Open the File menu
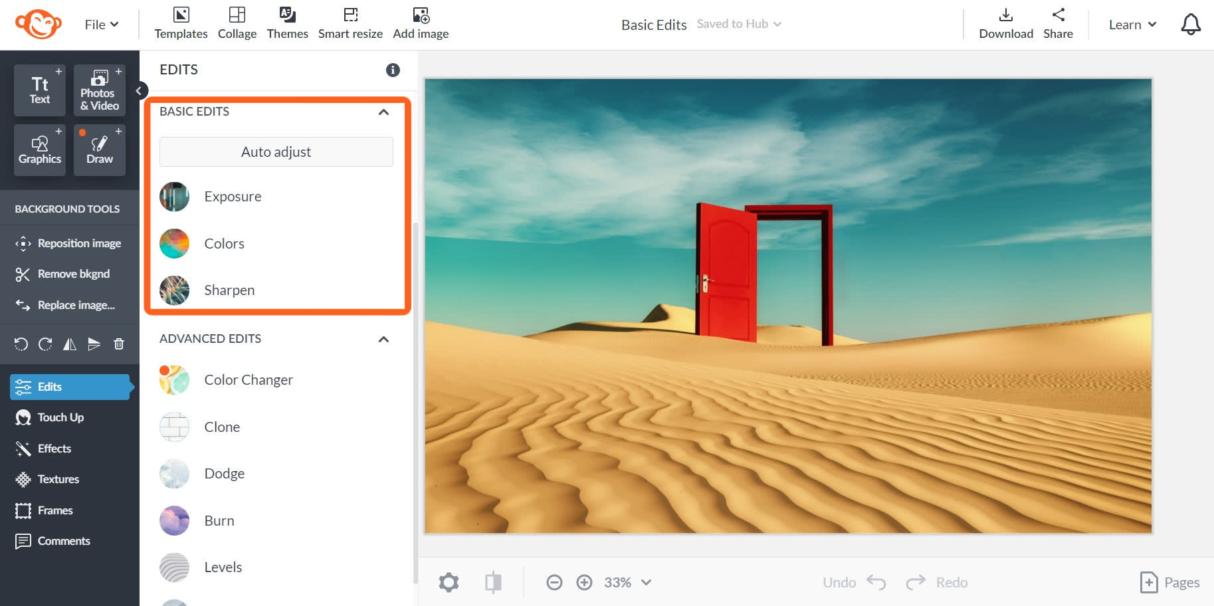 point(102,25)
